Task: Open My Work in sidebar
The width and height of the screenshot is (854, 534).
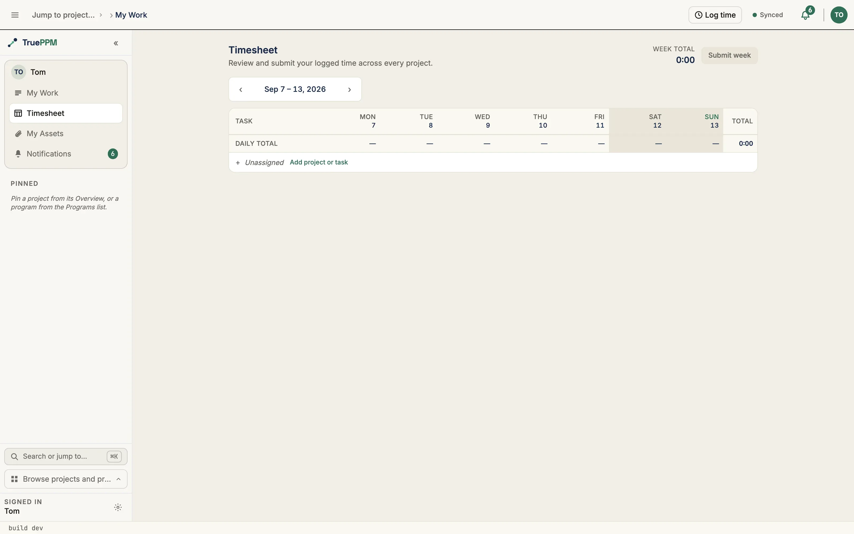Action: pos(66,93)
